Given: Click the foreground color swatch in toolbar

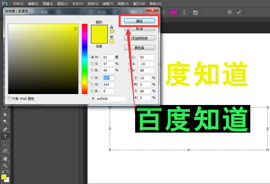Looking at the screenshot, I should (x=4, y=177).
